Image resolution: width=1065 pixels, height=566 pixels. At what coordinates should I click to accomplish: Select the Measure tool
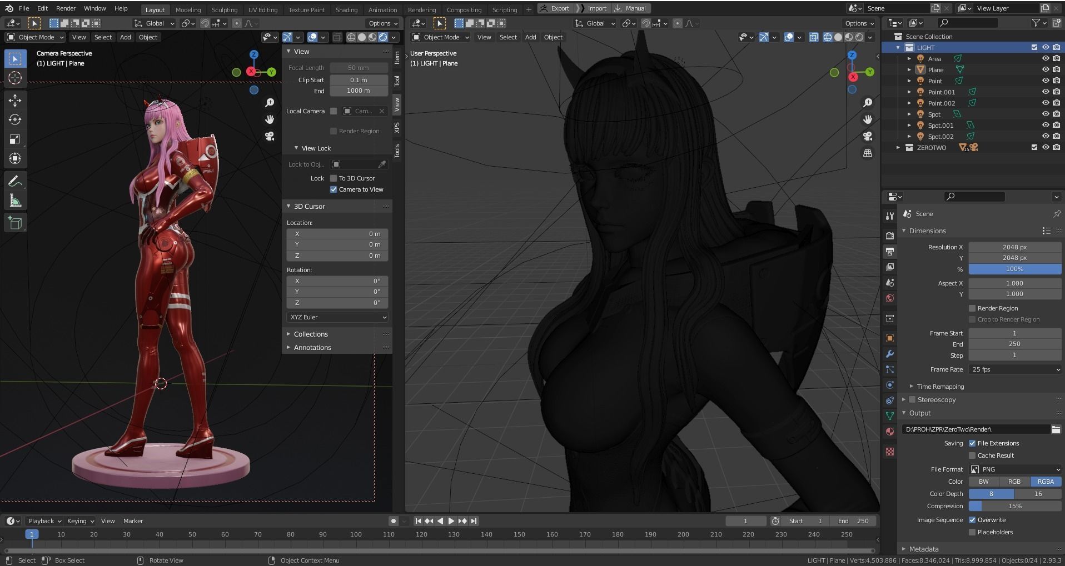coord(15,201)
